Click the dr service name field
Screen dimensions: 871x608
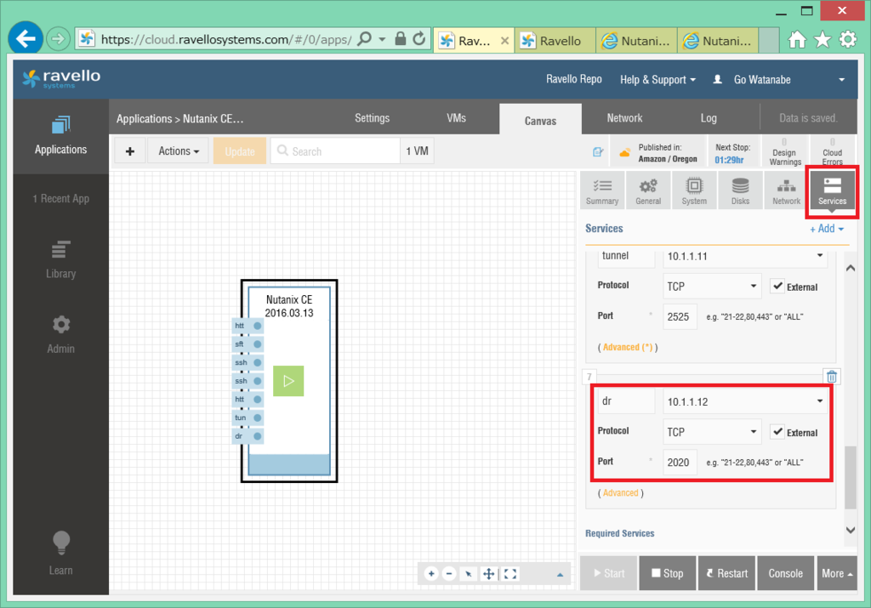coord(626,401)
